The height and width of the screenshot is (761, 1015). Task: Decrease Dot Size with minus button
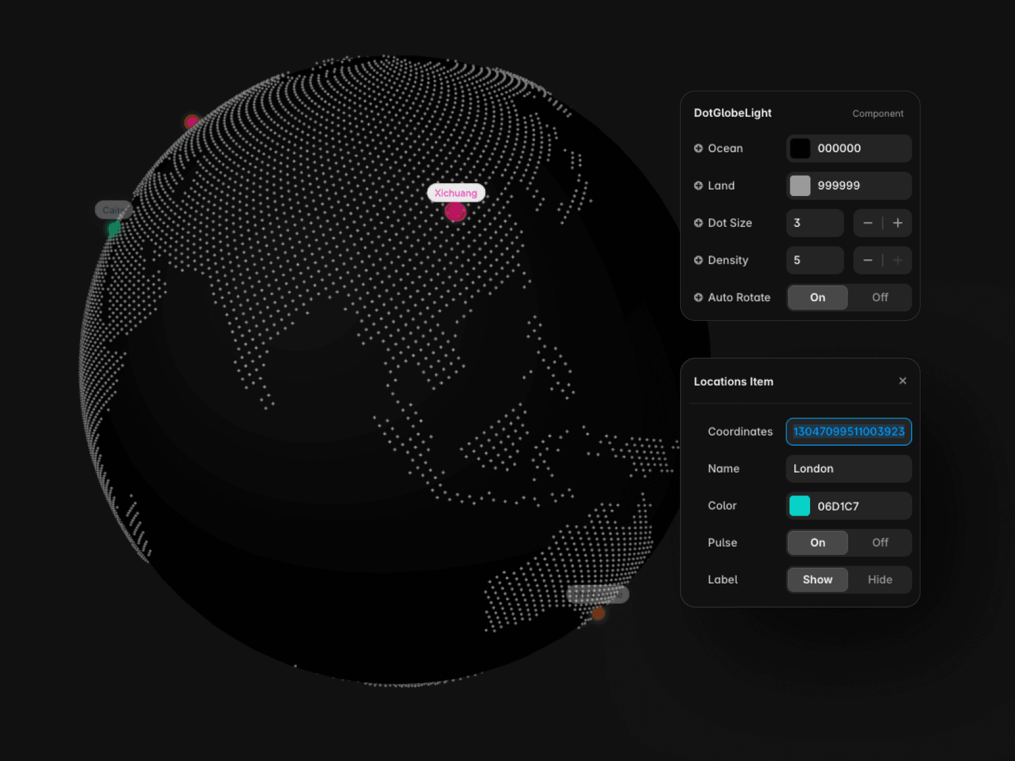[868, 223]
